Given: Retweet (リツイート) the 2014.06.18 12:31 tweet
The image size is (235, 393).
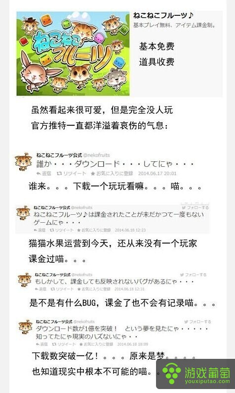Looking at the screenshot, I should coord(63,289).
